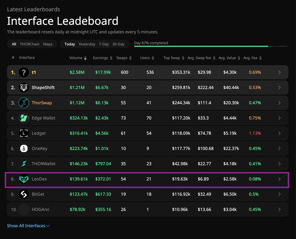Click the Edge Wallet green logo
The image size is (296, 239).
point(24,118)
